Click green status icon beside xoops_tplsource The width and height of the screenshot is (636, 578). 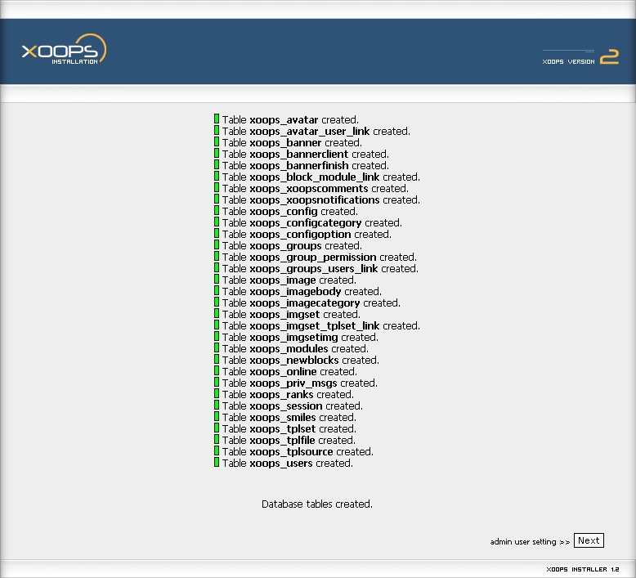(x=217, y=450)
